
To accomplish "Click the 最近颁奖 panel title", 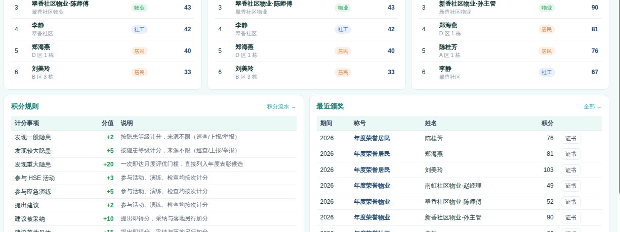I will (330, 106).
